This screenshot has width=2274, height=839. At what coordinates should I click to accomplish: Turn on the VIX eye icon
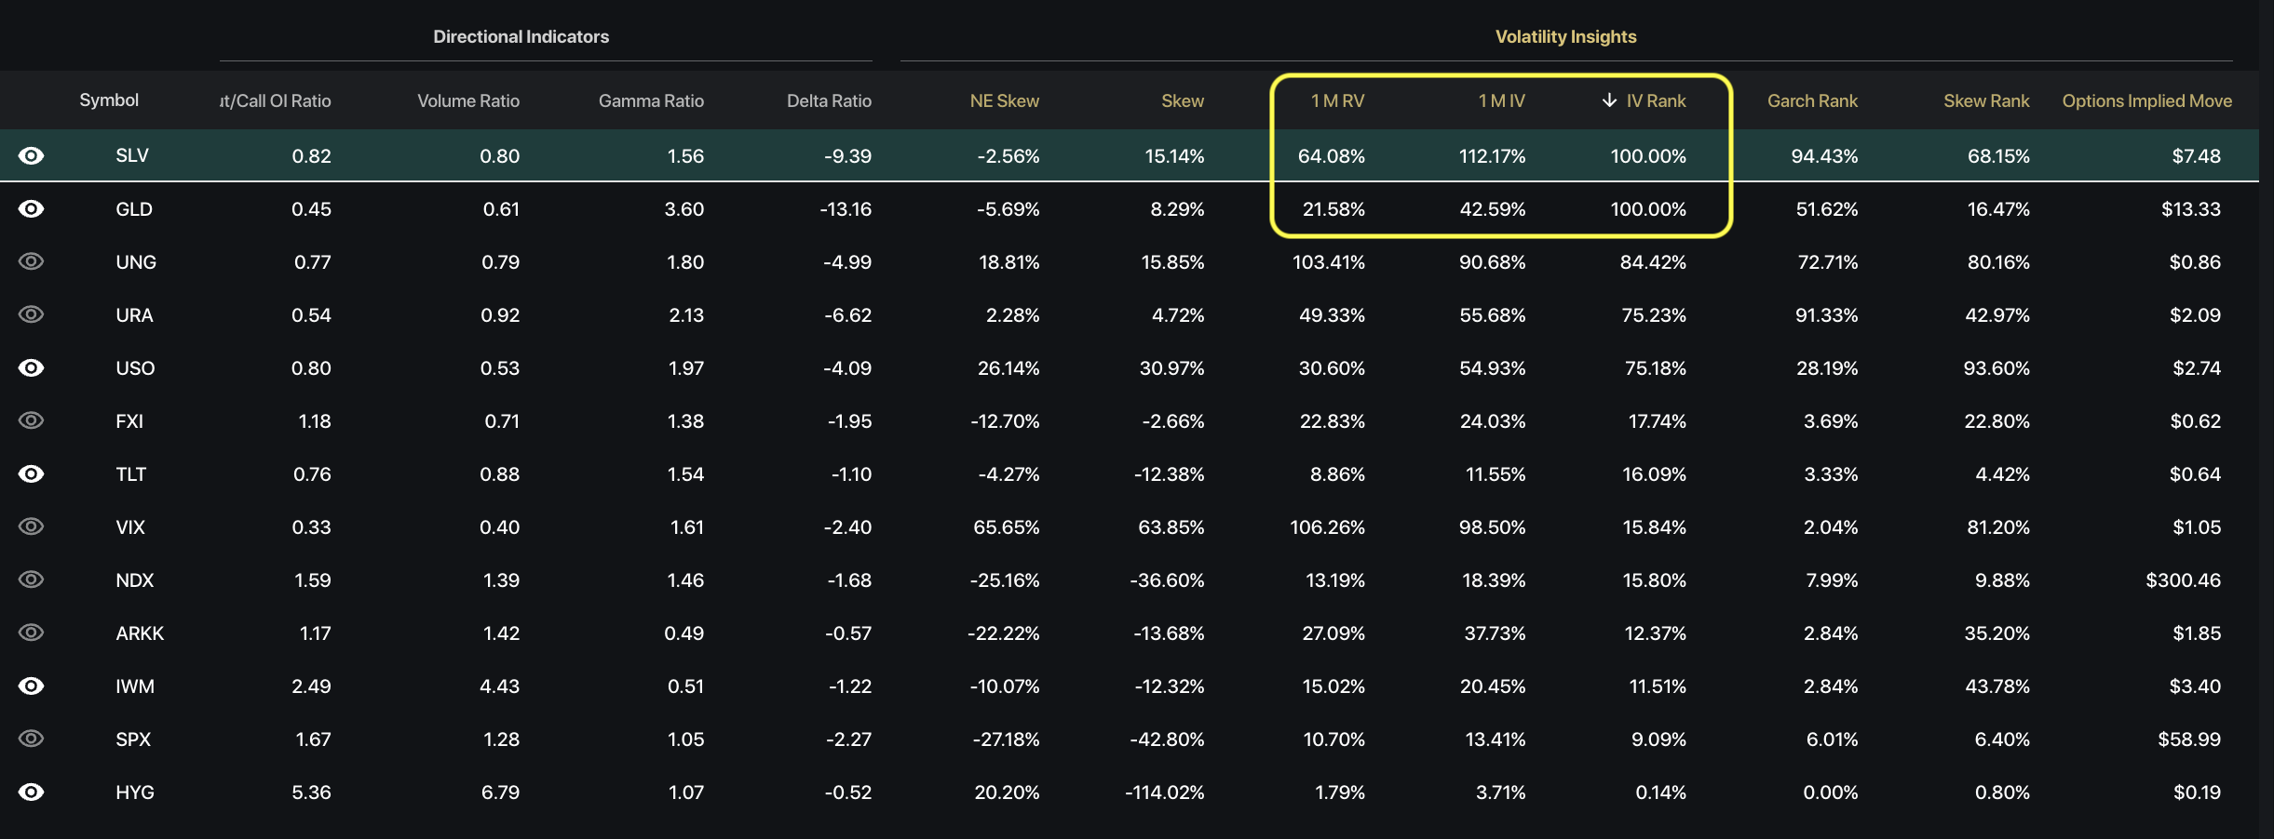click(31, 526)
